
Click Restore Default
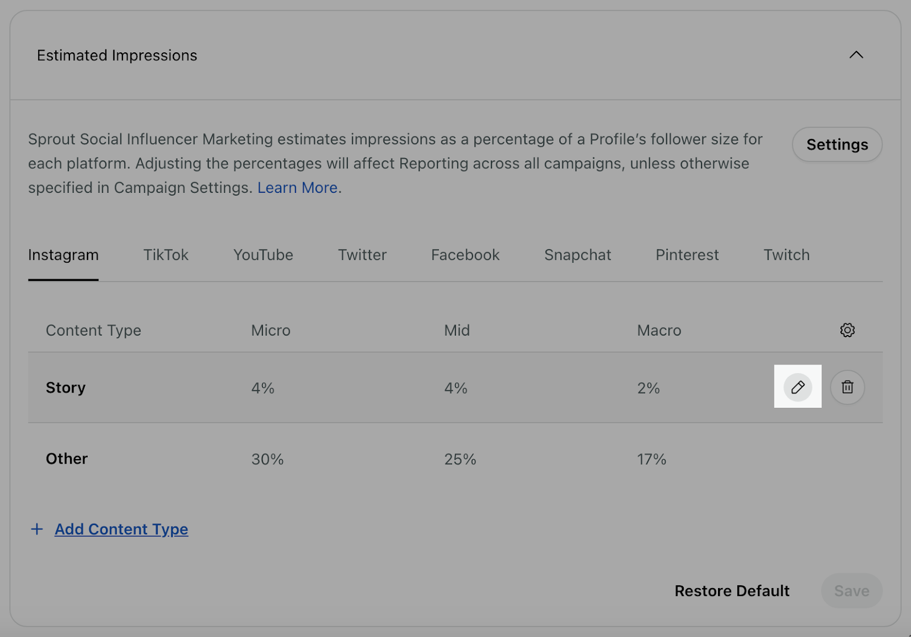(732, 591)
